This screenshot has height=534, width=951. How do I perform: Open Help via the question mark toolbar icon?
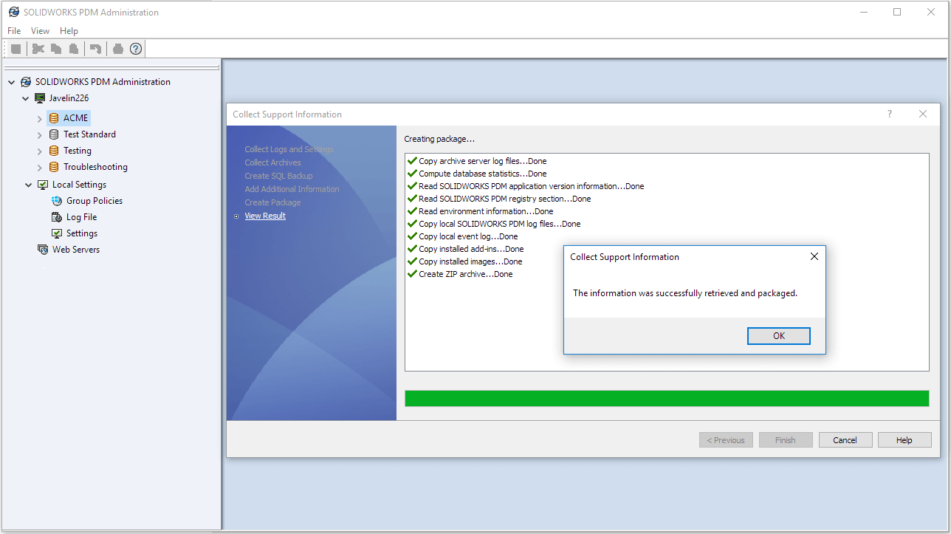[x=136, y=49]
